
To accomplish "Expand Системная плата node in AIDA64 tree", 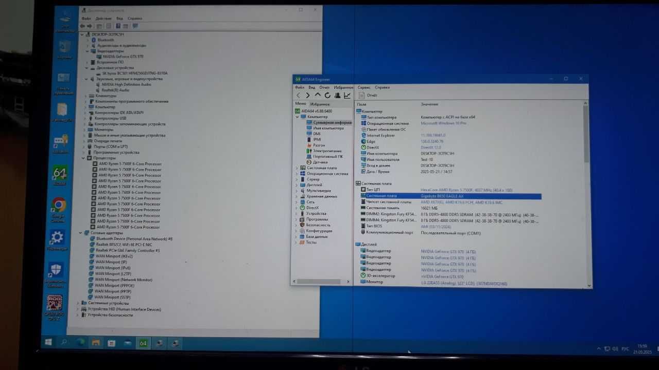I will [x=297, y=168].
